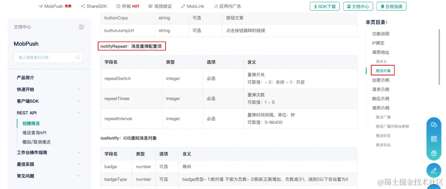The image size is (446, 189).
Task: Open MobLink in top navigation
Action: pos(192,6)
